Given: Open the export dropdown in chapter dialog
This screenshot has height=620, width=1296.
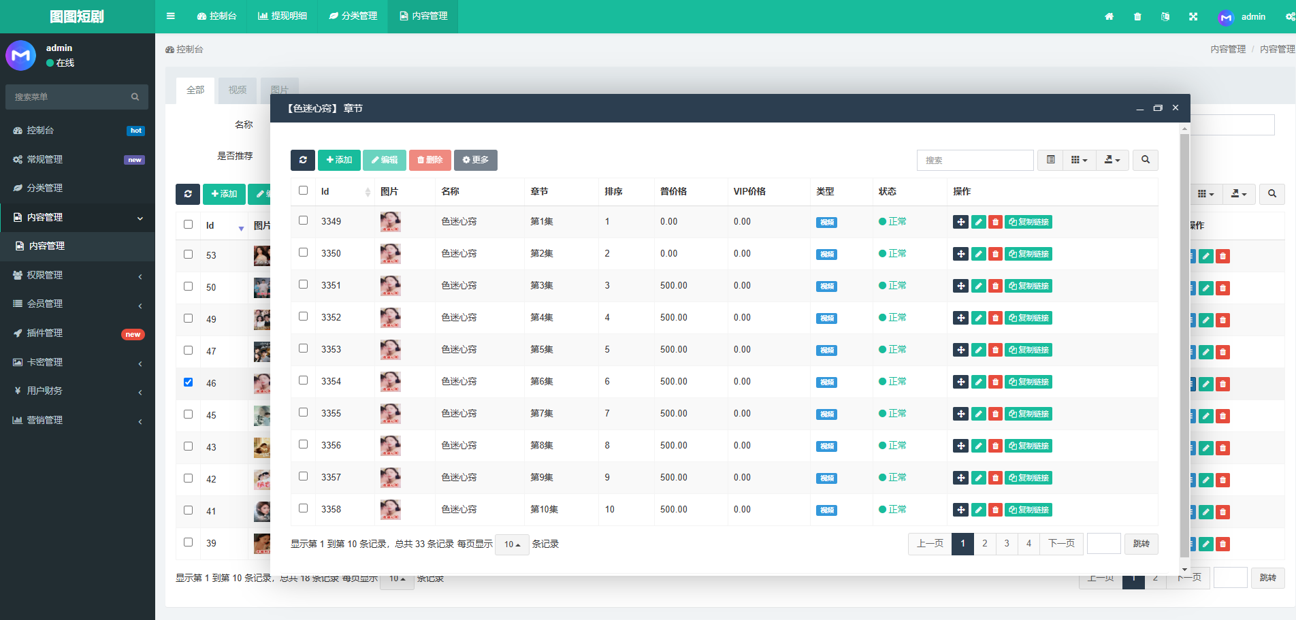Looking at the screenshot, I should pos(1112,160).
